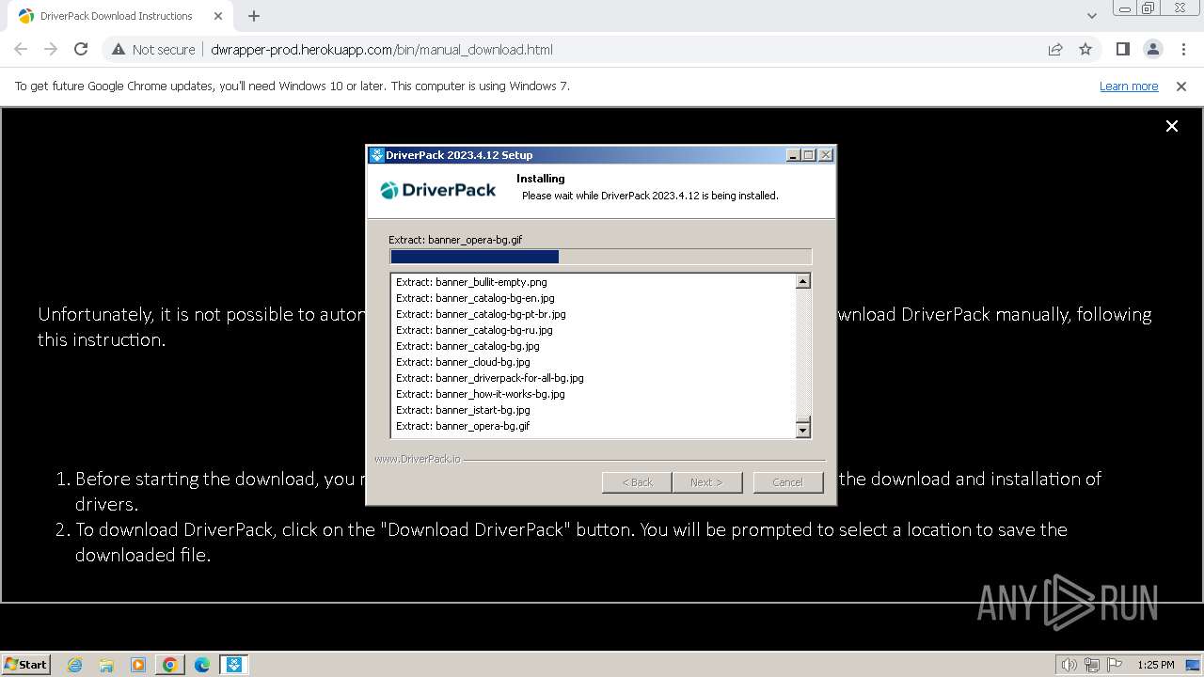This screenshot has height=677, width=1204.
Task: Click the Back button in setup
Action: [637, 482]
